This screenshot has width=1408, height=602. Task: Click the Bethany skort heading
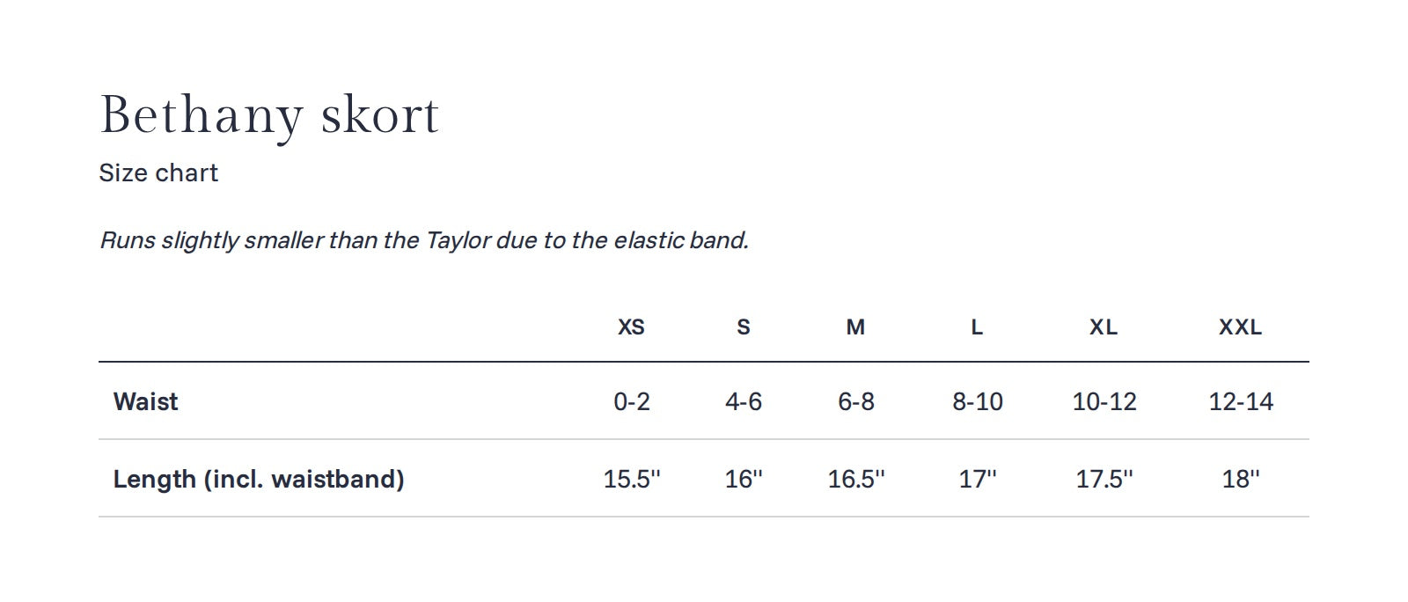point(269,115)
